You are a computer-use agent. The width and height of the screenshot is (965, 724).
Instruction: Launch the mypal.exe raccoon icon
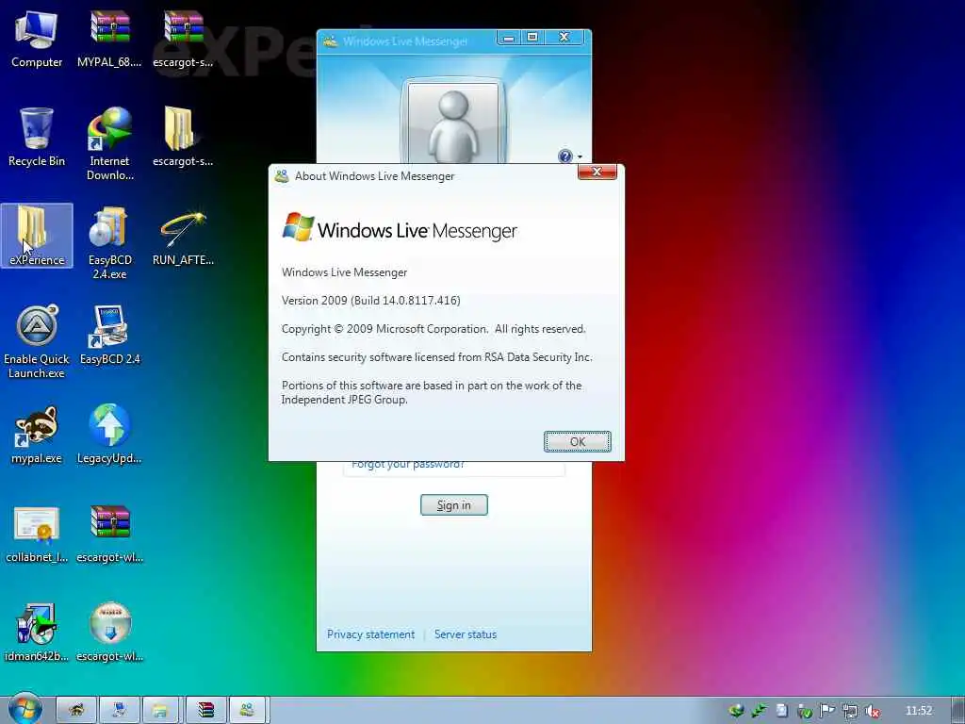37,434
